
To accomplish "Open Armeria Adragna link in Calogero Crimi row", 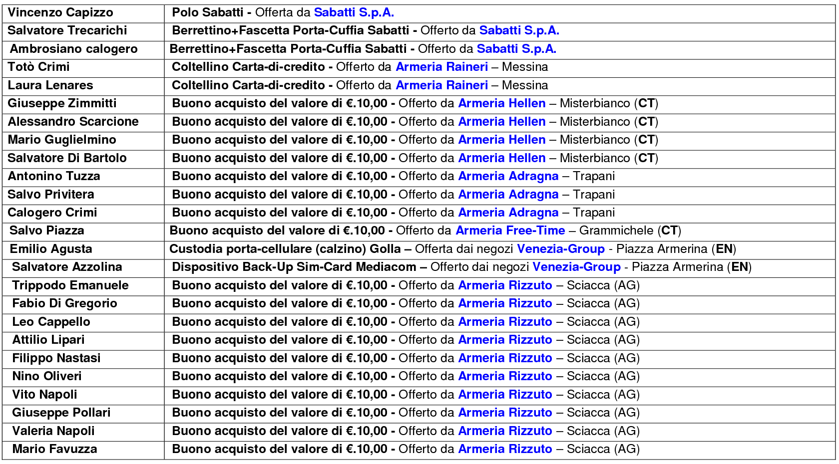I will [x=508, y=213].
